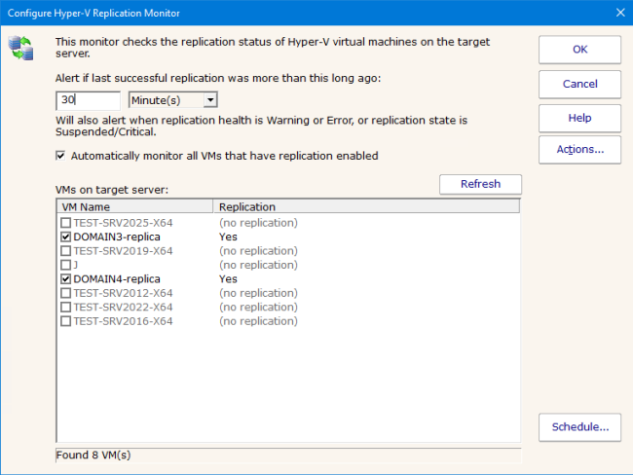Select the TEST-SRV2019-X64 row
Viewport: 633px width, 475px height.
tap(123, 251)
